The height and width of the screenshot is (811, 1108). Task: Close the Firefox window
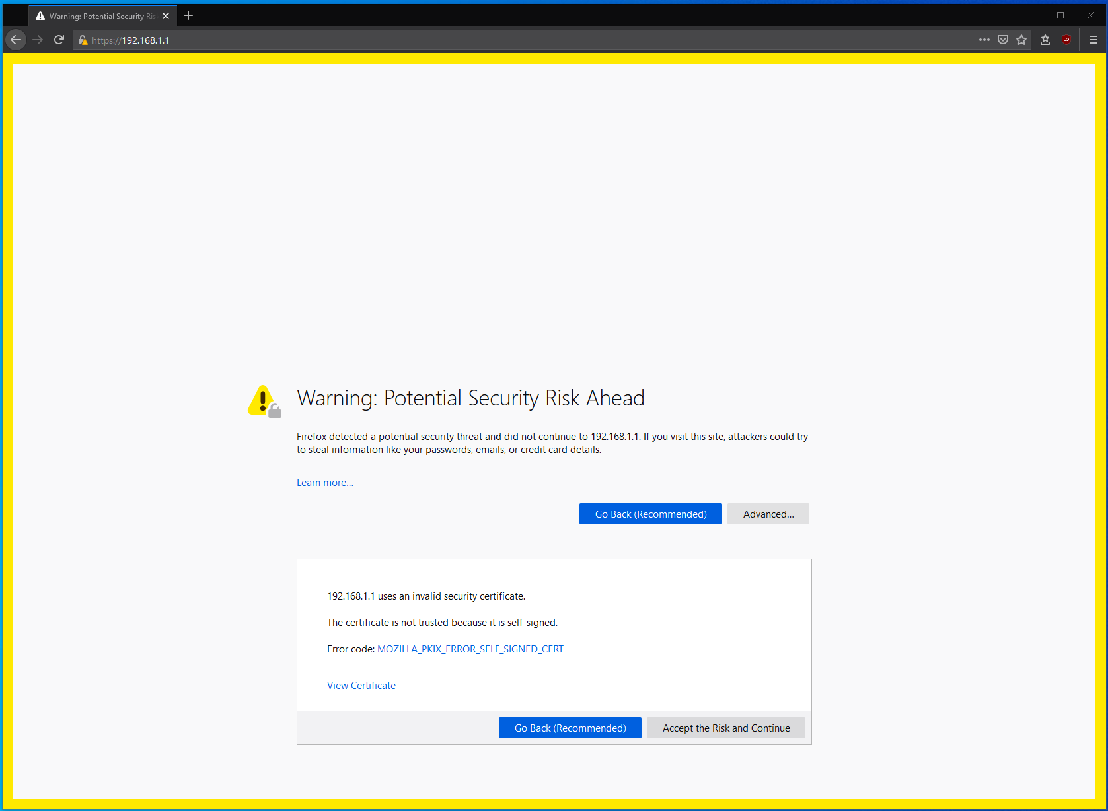[1091, 15]
